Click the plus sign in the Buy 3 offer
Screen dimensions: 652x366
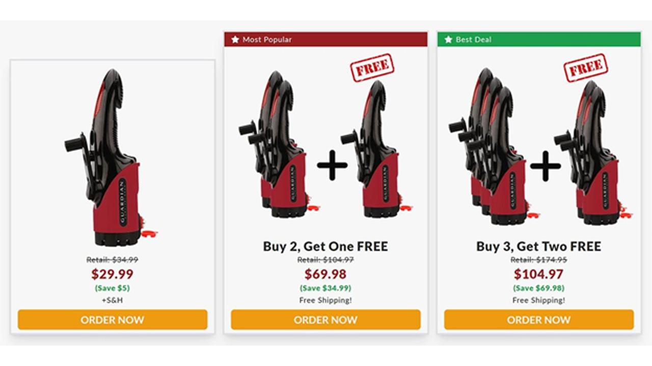click(x=545, y=166)
